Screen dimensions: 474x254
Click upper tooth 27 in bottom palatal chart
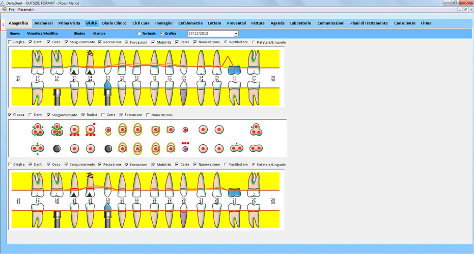coord(254,185)
